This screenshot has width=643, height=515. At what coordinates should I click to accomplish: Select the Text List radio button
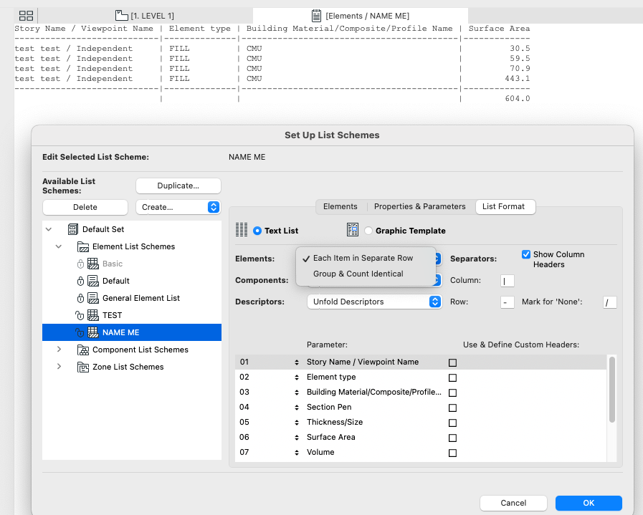[x=257, y=231]
